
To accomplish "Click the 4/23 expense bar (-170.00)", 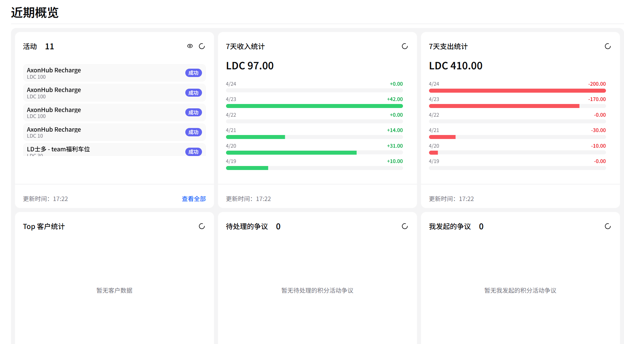I will 504,106.
